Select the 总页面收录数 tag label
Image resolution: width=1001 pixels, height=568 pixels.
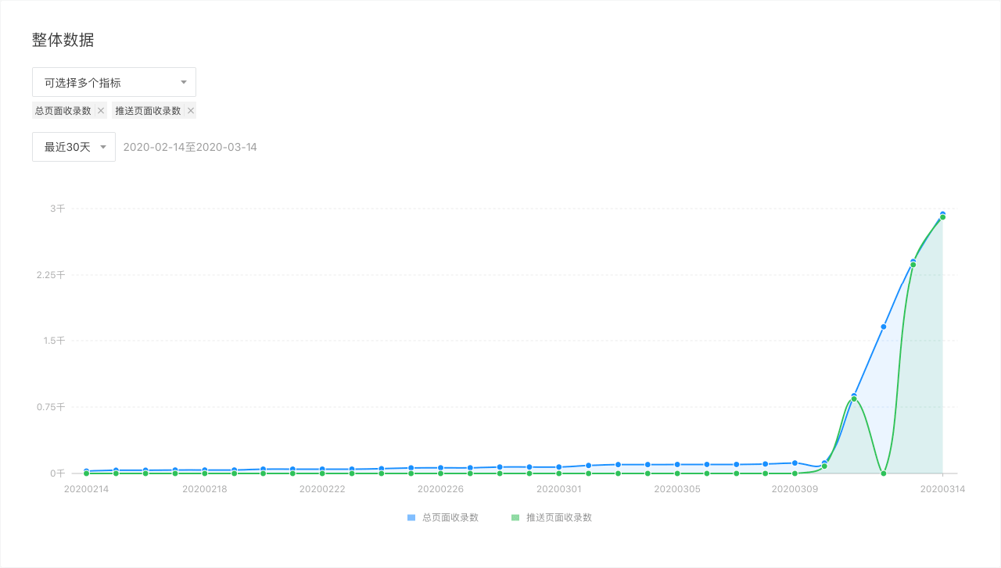(63, 111)
